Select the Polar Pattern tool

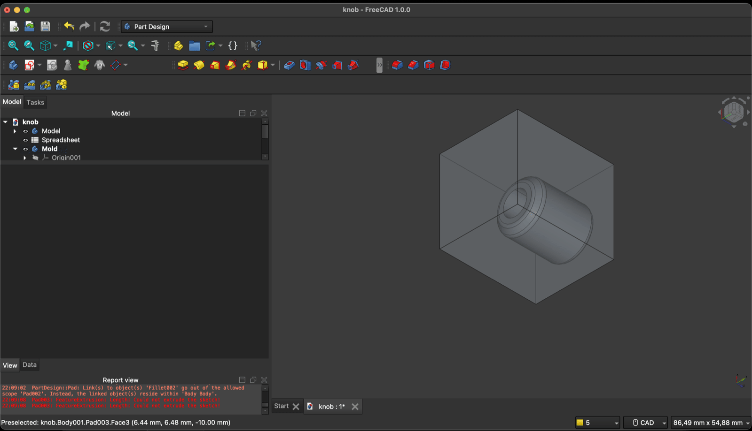click(46, 85)
